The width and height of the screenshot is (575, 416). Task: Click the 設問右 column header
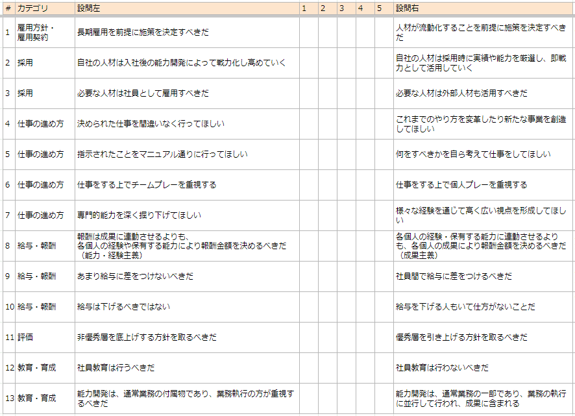click(484, 8)
